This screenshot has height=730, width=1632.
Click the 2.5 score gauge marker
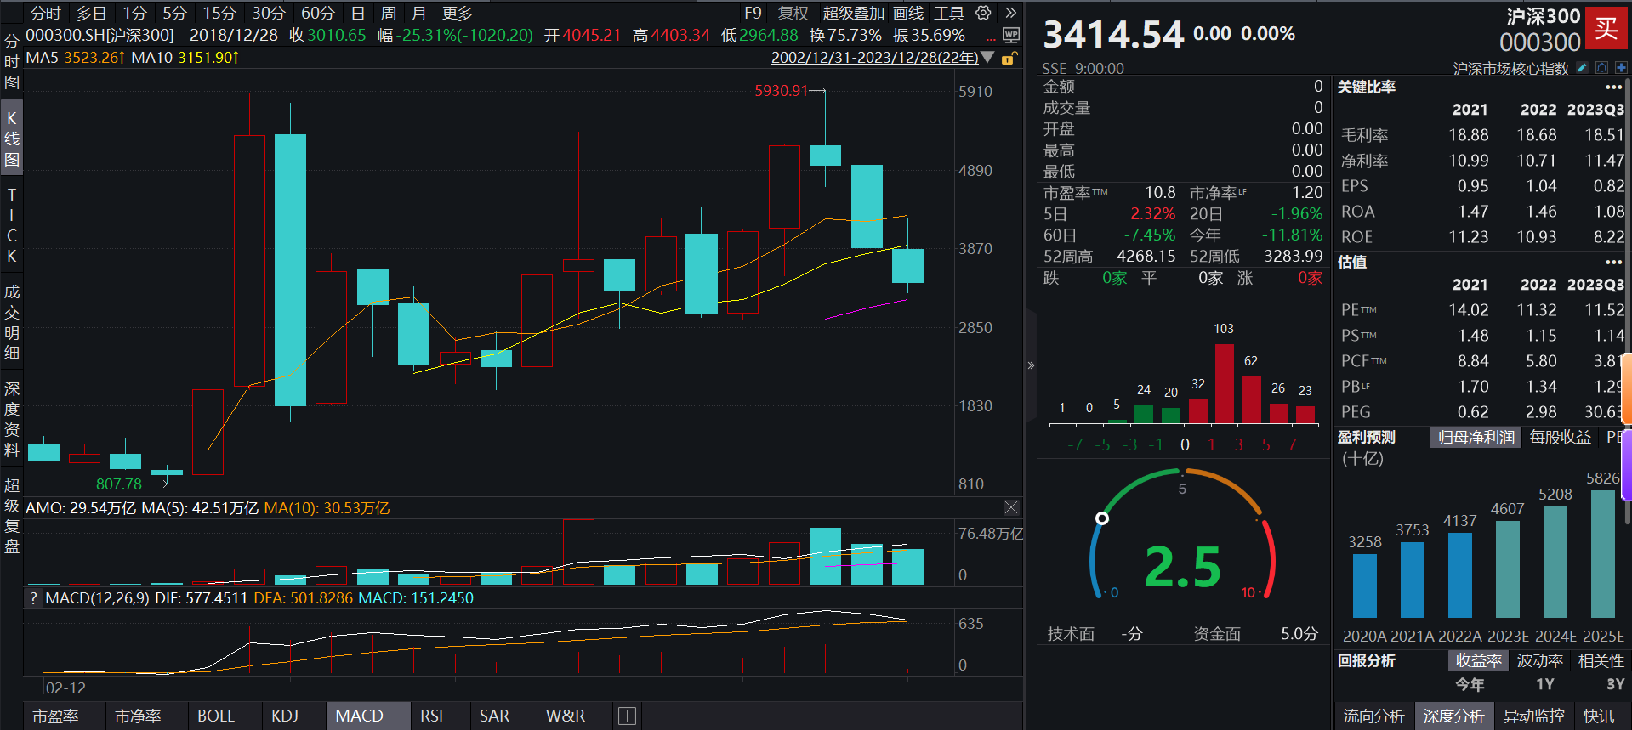[x=1102, y=518]
